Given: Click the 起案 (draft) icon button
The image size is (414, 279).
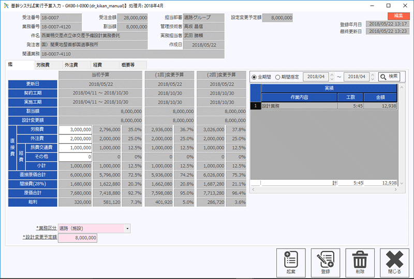Looking at the screenshot, I should click(x=290, y=262).
